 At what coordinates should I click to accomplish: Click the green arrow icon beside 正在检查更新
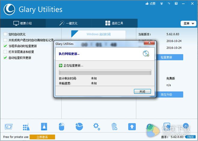tap(61, 65)
